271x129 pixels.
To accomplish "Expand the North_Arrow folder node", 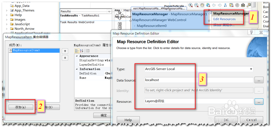I will click(x=7, y=29).
